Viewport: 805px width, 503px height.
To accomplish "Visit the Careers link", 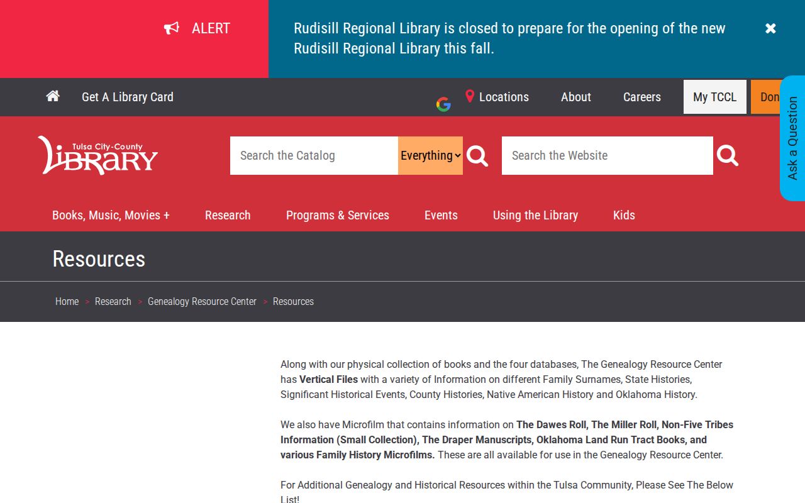I will pos(642,97).
